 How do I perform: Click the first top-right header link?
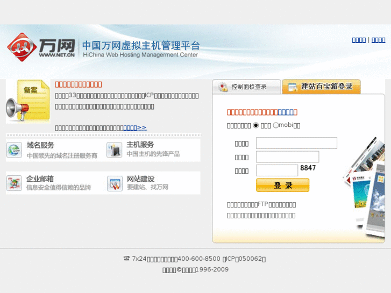coord(359,40)
